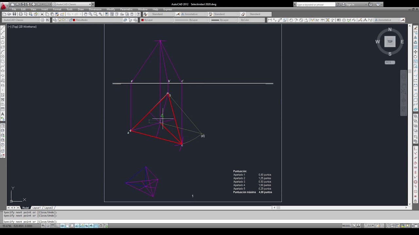
Task: Select the Mirror modify tool
Action: 416,38
